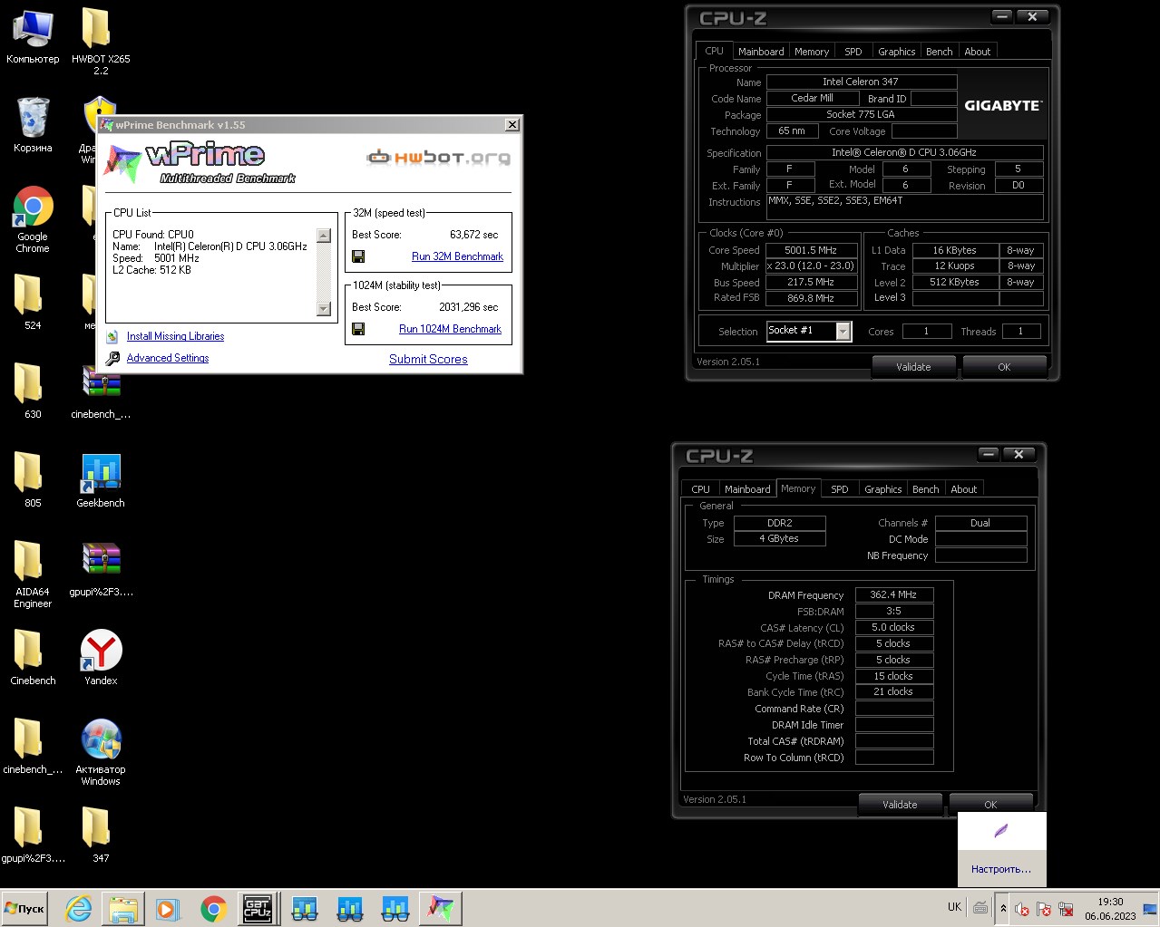Open the SPD tab in upper CPU-Z
Image resolution: width=1160 pixels, height=927 pixels.
pos(853,52)
